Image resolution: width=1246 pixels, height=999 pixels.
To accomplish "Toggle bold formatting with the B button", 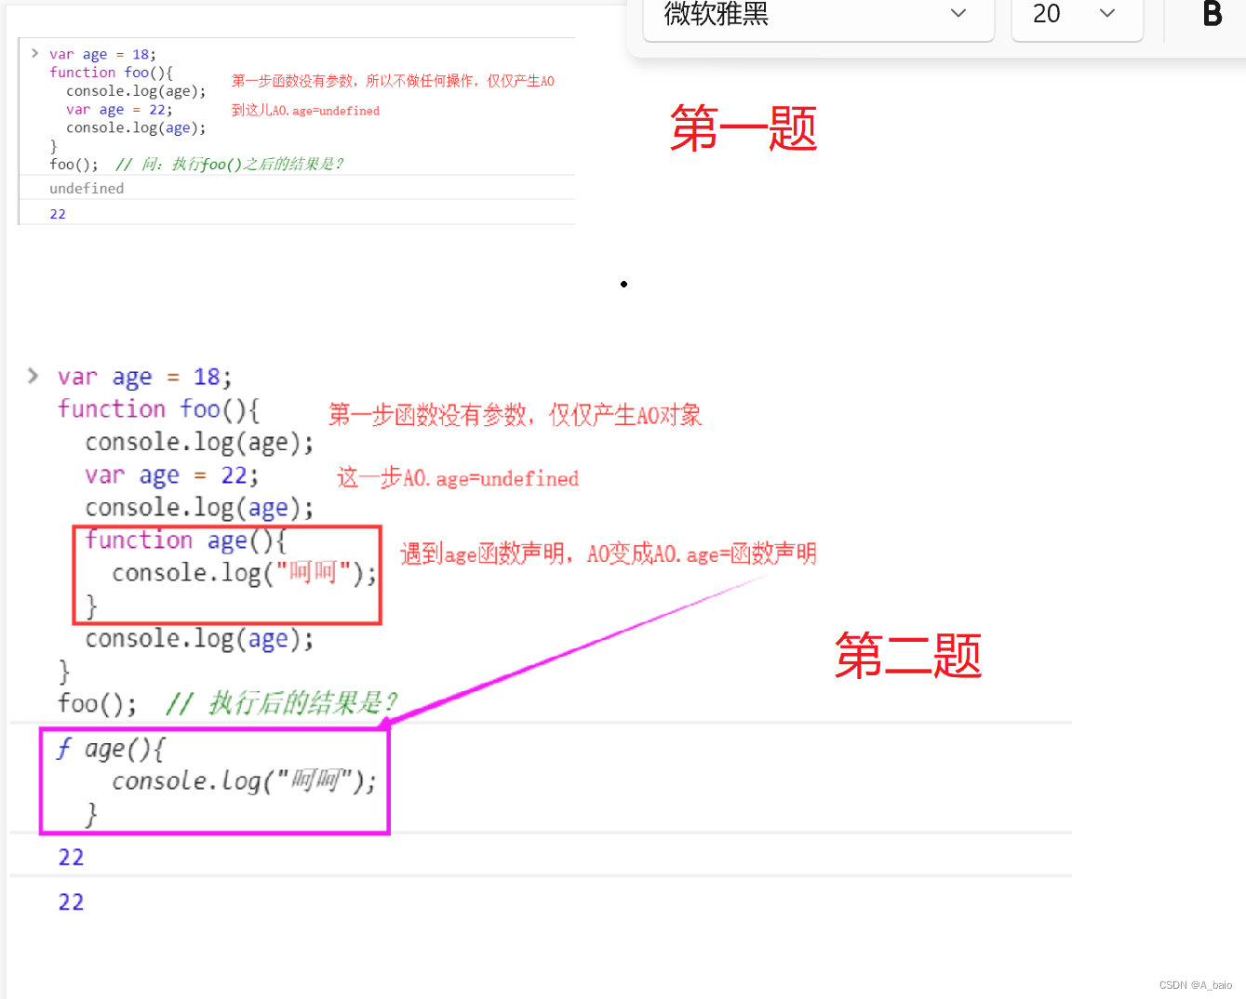I will pos(1212,14).
